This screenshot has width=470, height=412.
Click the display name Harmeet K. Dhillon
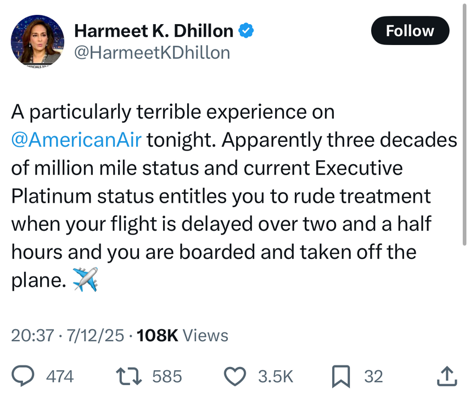pos(154,31)
